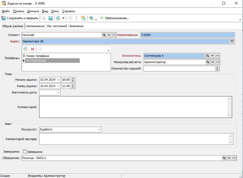The width and height of the screenshot is (243, 178).
Task: Click add phone number icon
Action: (26, 49)
